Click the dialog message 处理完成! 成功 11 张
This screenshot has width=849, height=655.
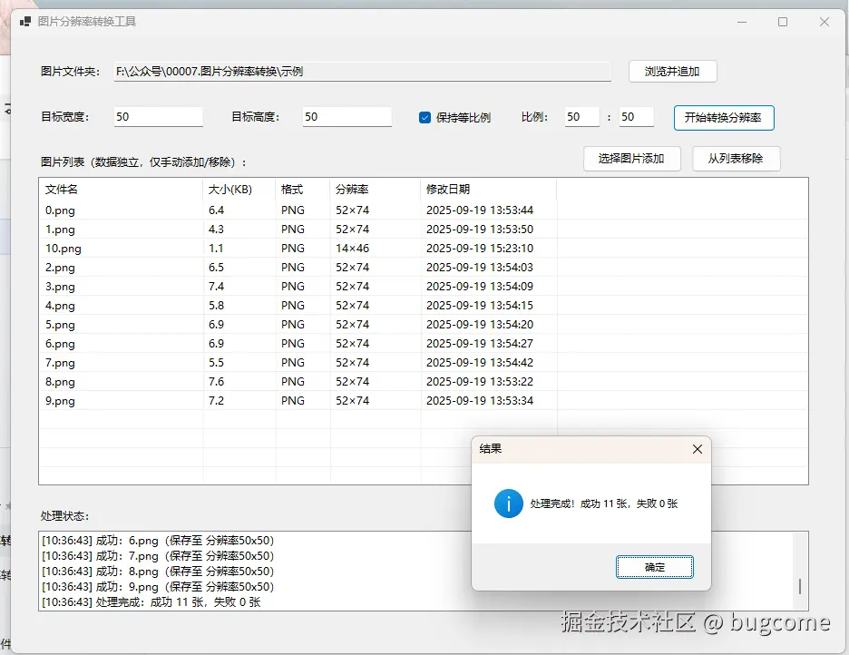(x=604, y=504)
